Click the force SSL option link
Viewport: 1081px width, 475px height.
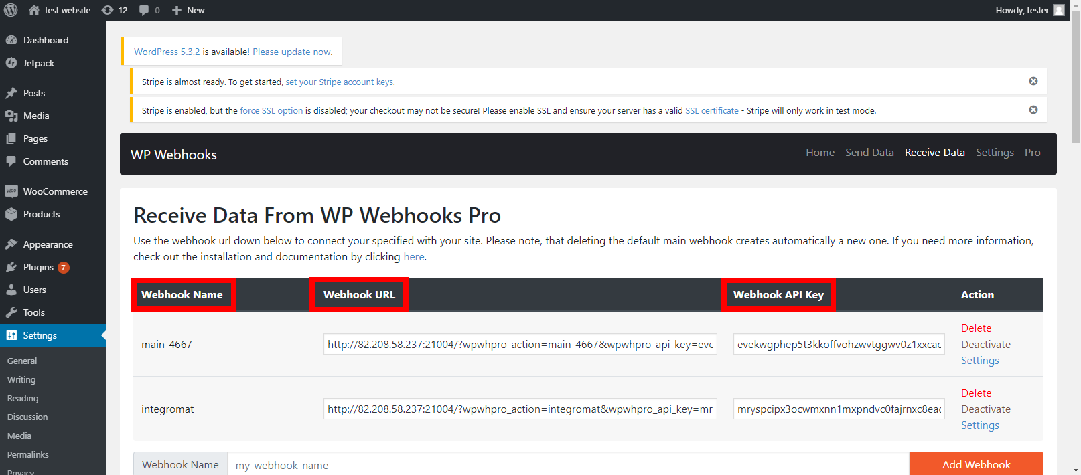pos(271,111)
